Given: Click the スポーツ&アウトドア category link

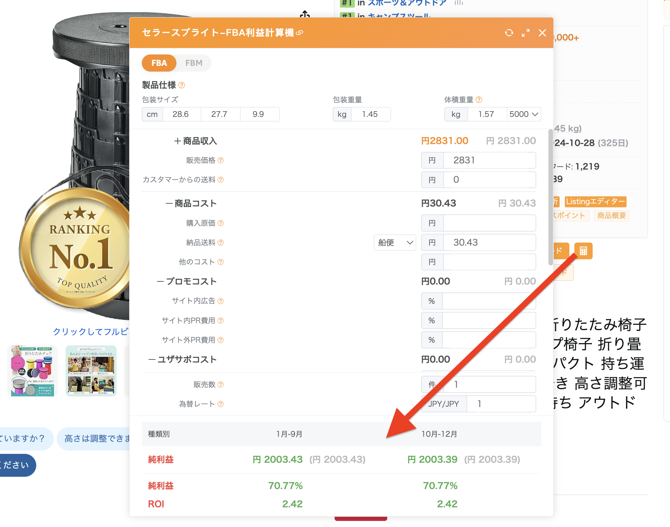Looking at the screenshot, I should point(407,3).
